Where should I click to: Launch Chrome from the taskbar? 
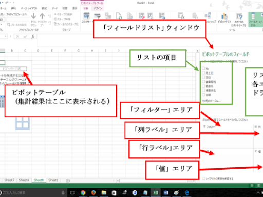[83, 193]
